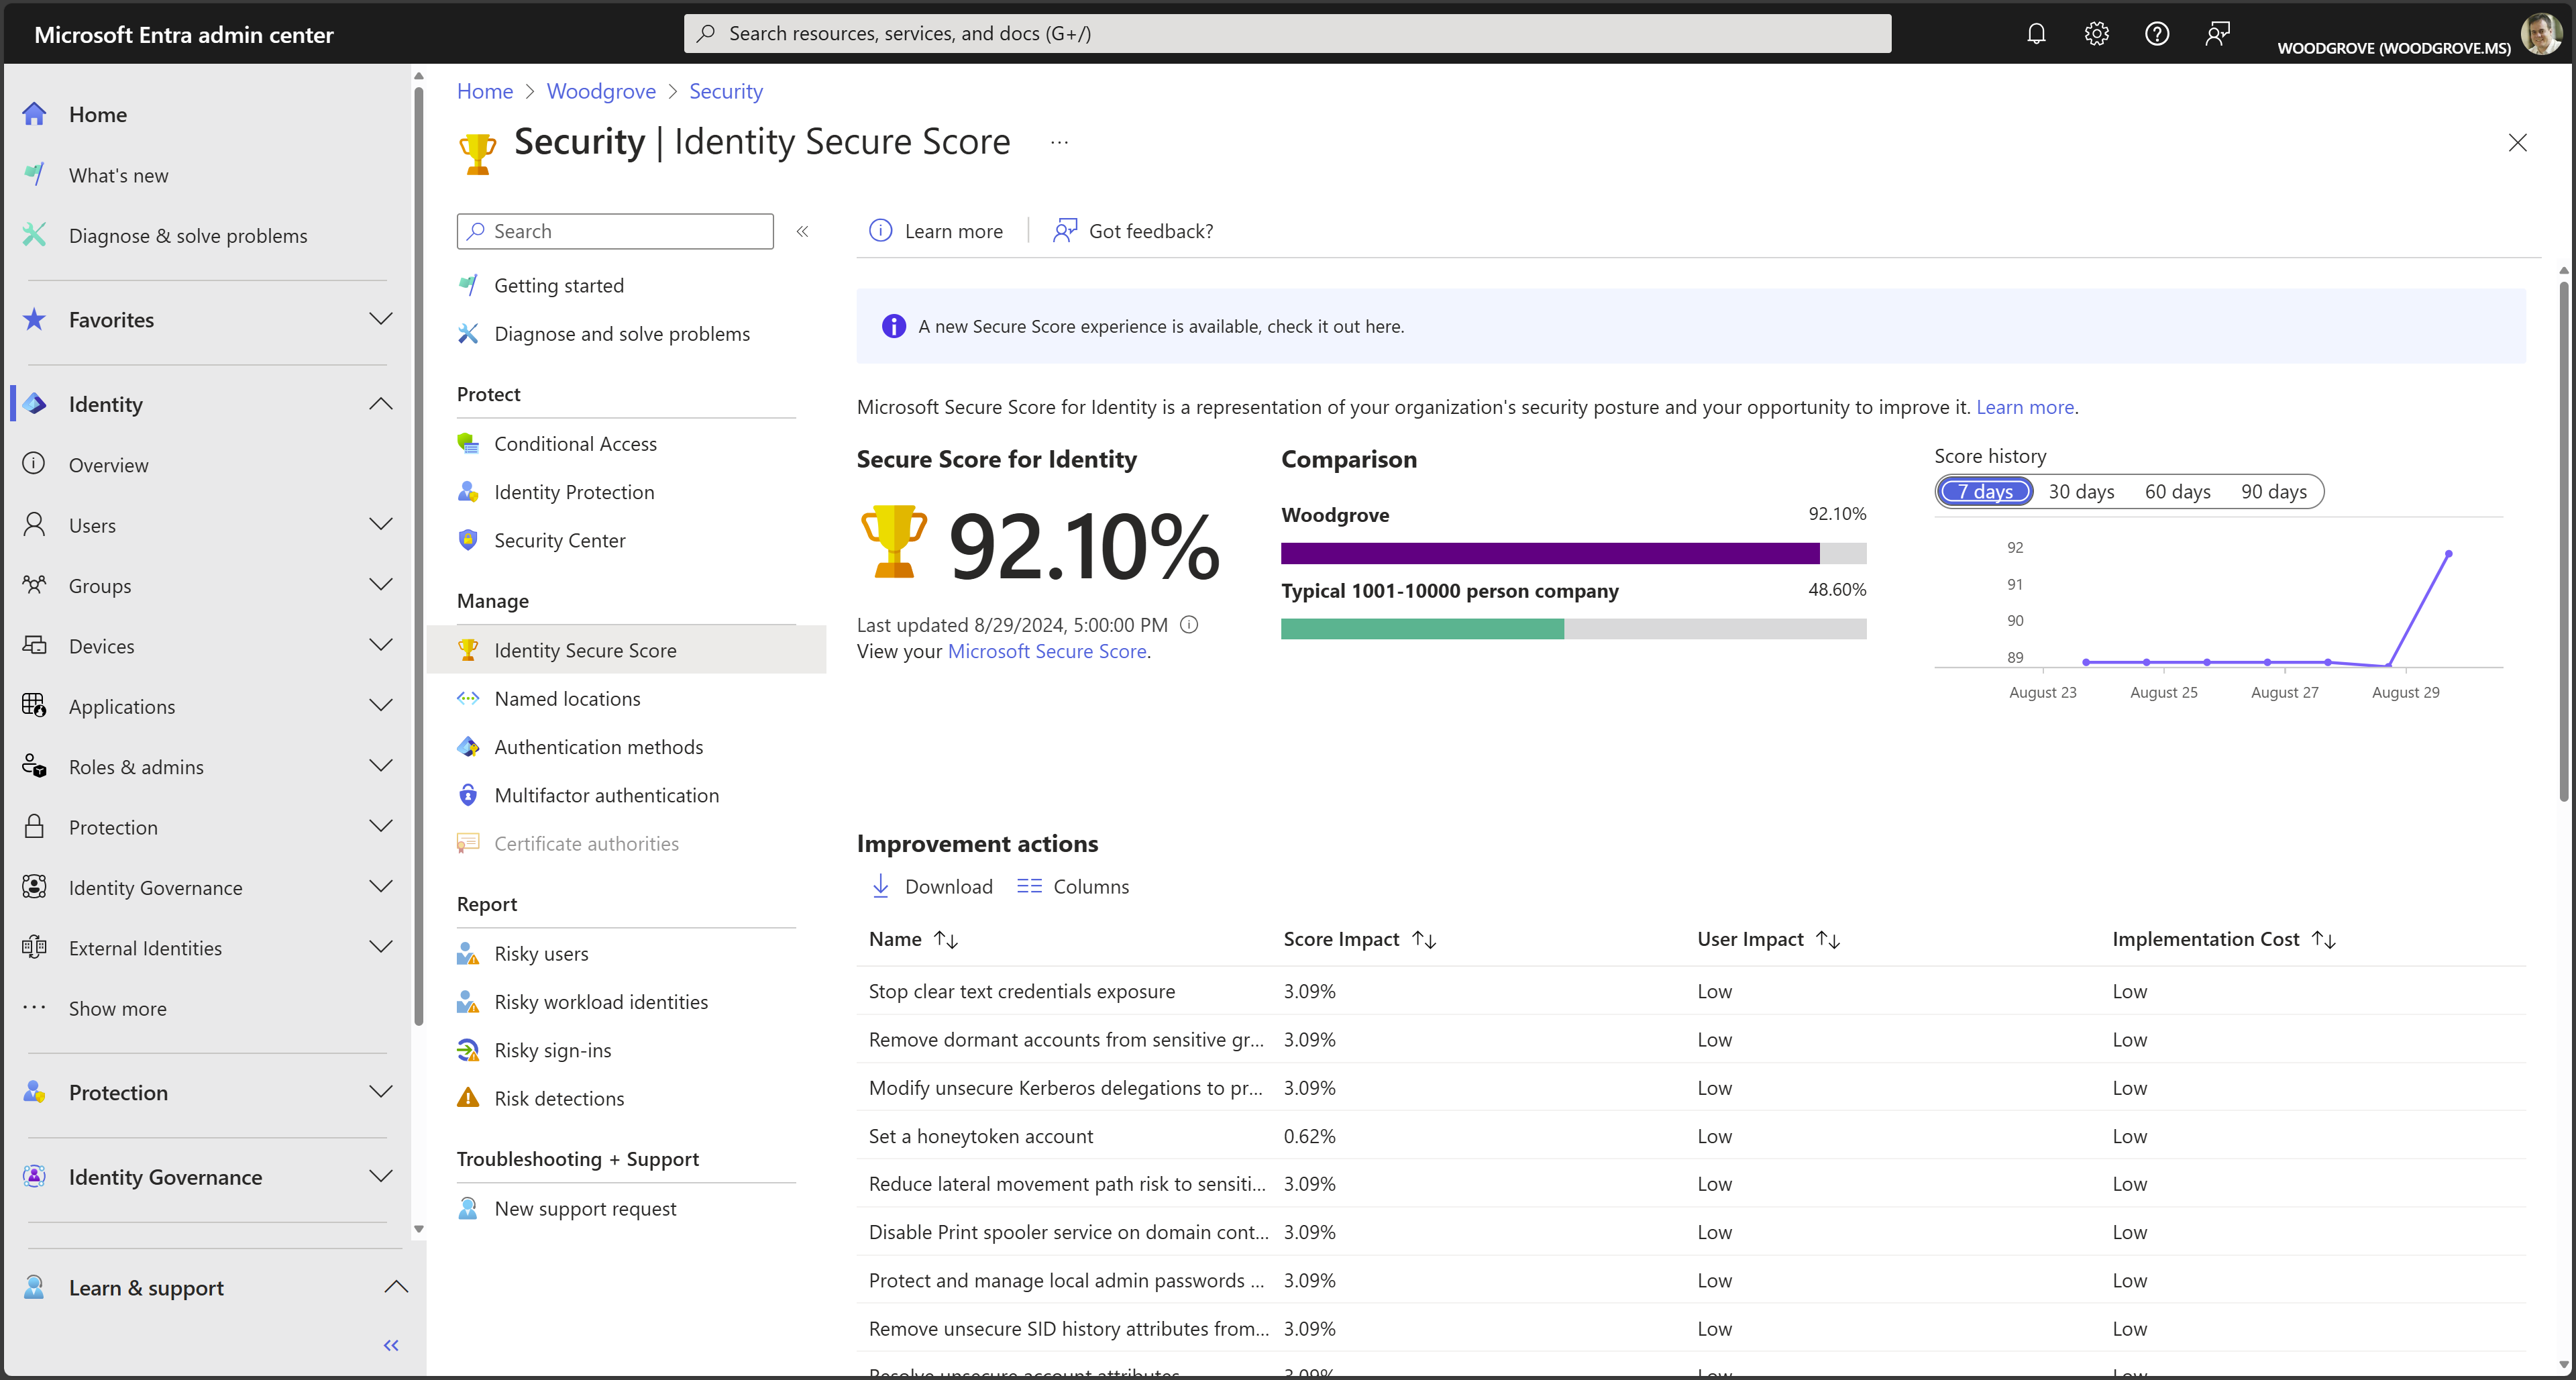This screenshot has height=1380, width=2576.
Task: Select the 30 days score history option
Action: [x=2081, y=491]
